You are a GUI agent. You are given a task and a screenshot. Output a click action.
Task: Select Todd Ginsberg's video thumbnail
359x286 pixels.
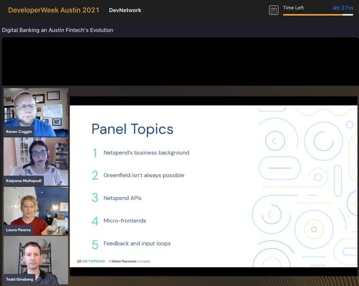tap(36, 260)
